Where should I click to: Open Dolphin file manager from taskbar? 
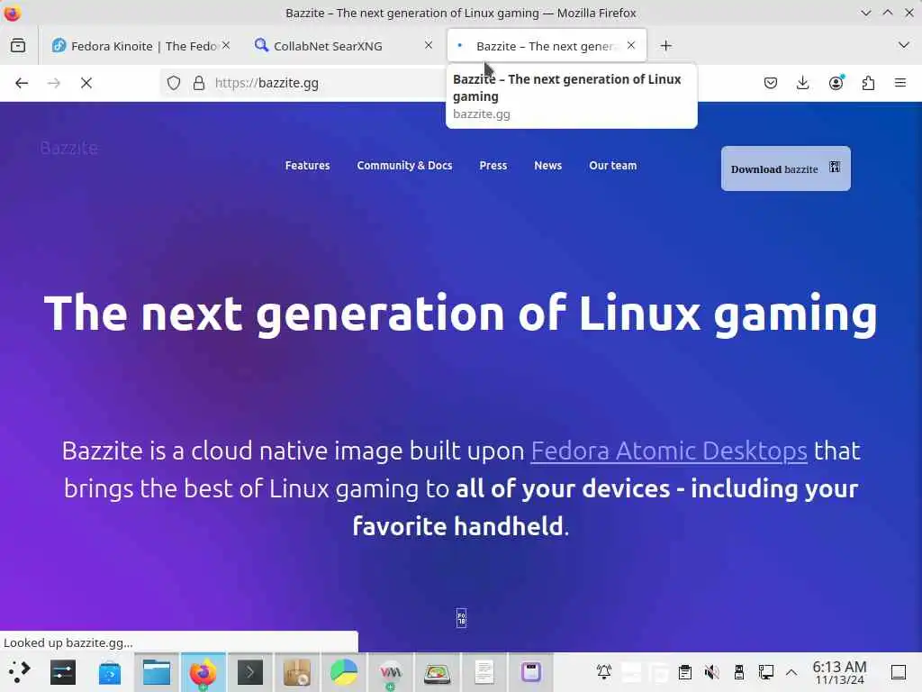click(x=157, y=672)
